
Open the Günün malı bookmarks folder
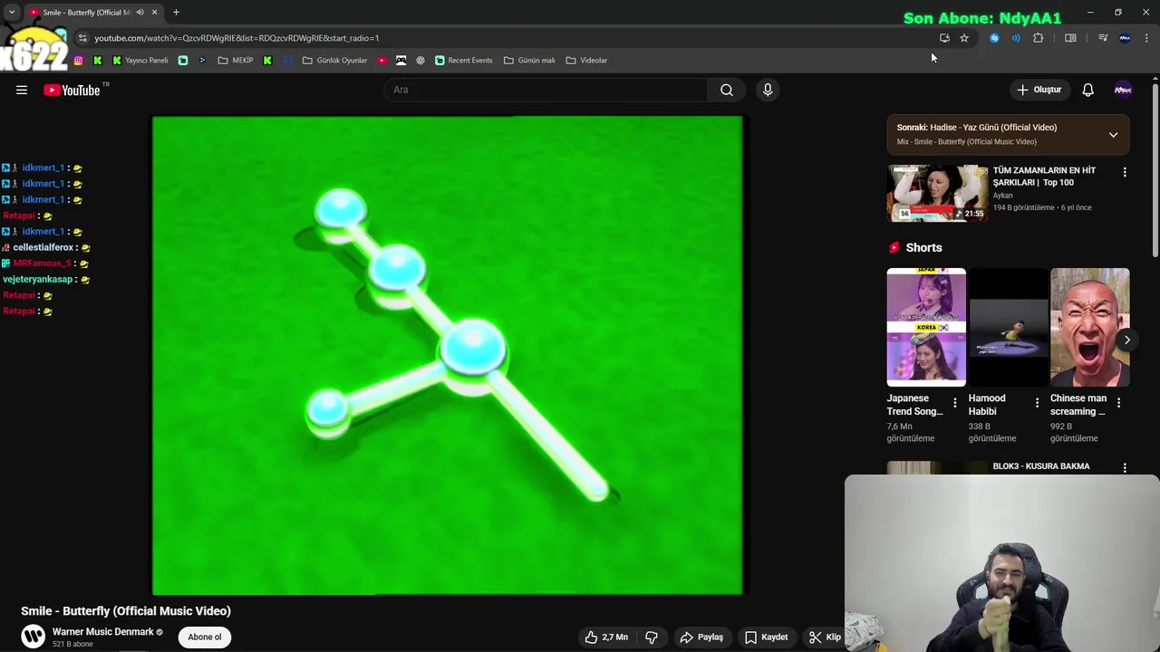point(529,61)
